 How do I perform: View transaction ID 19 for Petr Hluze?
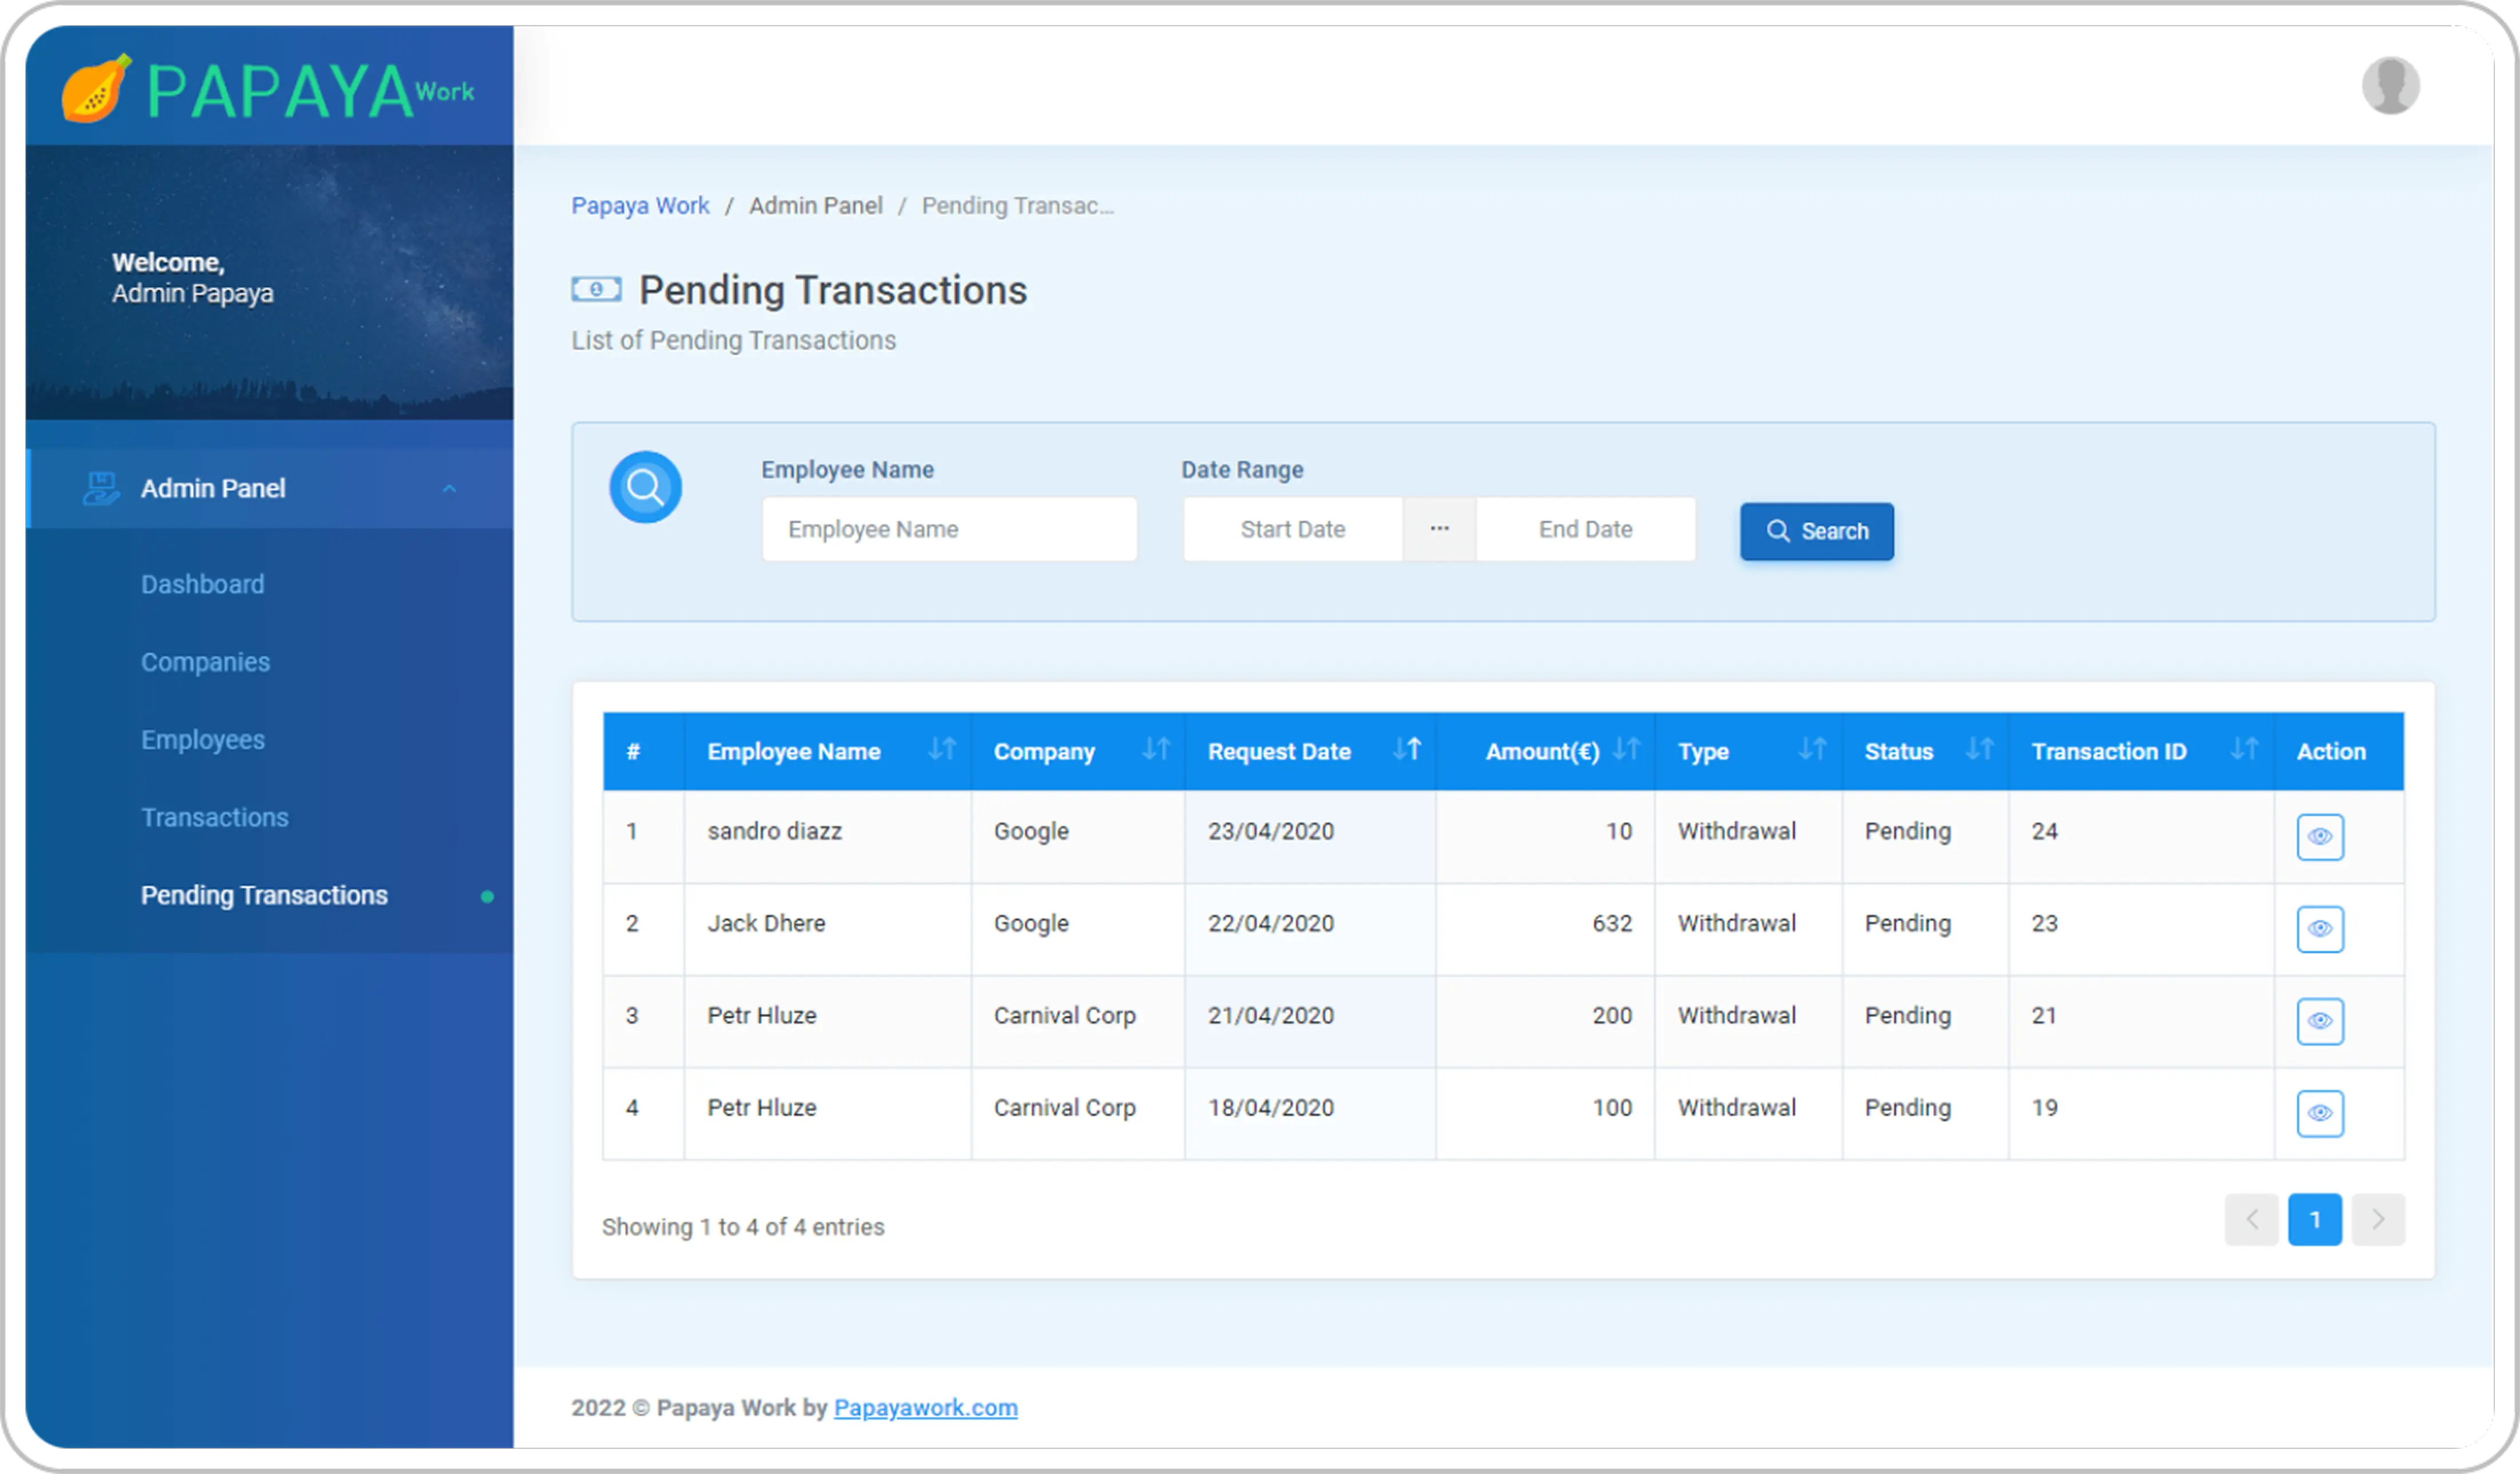click(2320, 1113)
